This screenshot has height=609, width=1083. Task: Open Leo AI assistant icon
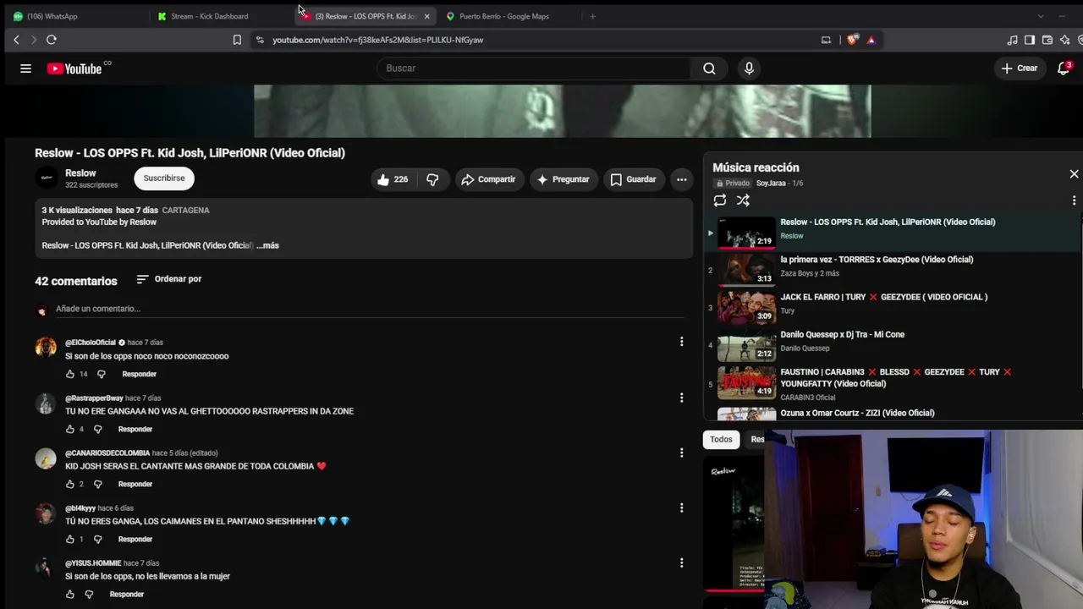[1065, 40]
